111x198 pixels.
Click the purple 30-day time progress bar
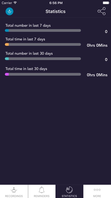tap(43, 74)
